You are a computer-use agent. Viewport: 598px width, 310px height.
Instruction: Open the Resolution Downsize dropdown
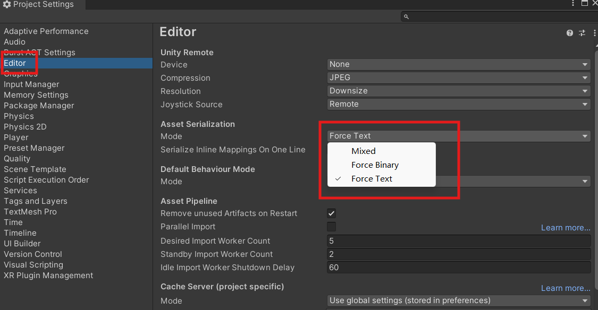459,91
